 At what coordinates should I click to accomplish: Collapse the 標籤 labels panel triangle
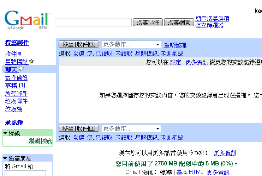(5, 133)
